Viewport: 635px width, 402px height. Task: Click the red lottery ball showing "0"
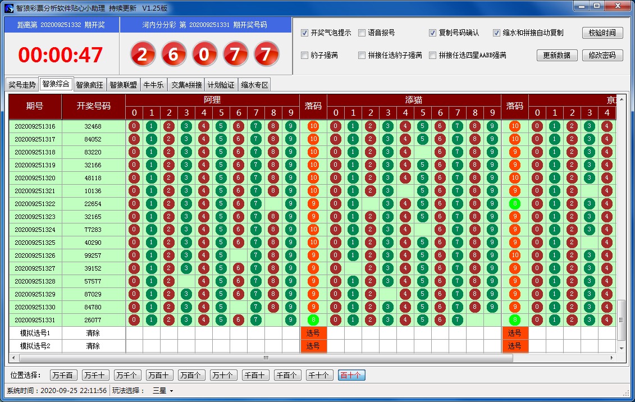[x=204, y=55]
